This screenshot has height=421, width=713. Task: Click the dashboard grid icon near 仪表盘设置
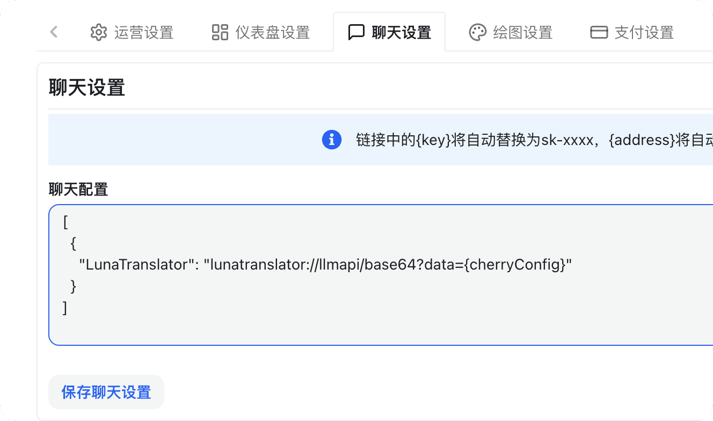tap(219, 32)
